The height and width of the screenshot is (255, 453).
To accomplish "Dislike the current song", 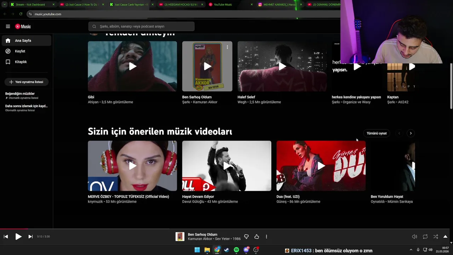I will pos(246,237).
